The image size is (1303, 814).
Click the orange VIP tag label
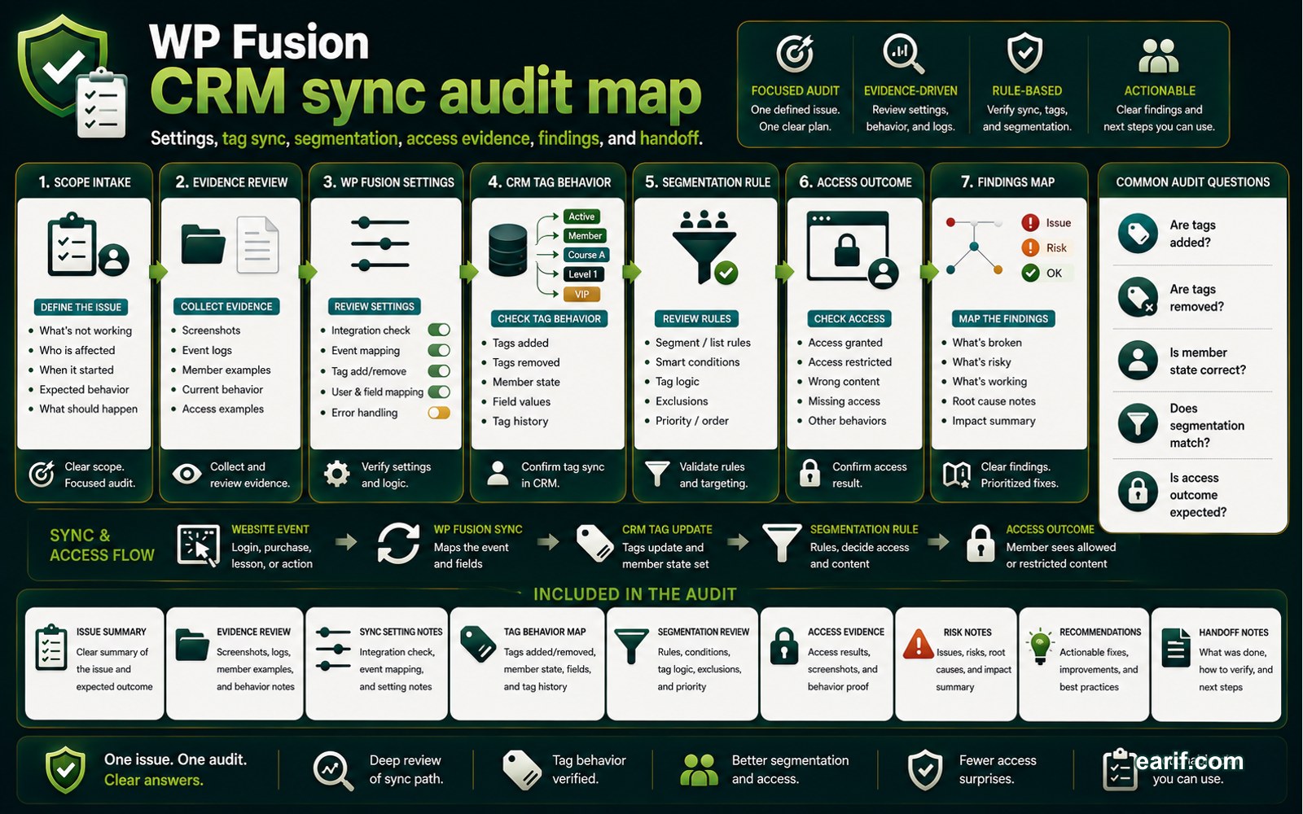tap(581, 294)
